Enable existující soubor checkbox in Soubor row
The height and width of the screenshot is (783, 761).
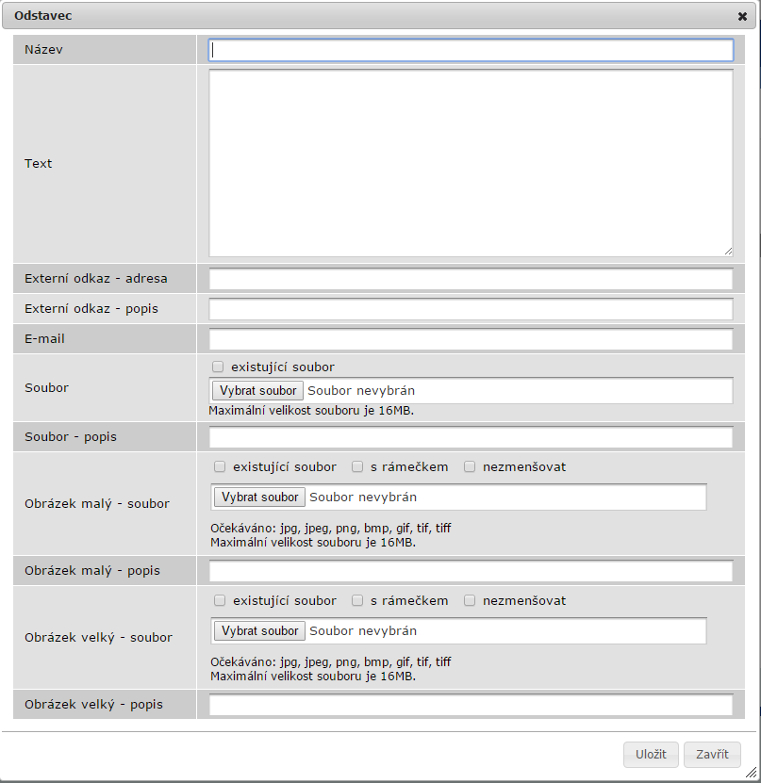218,367
